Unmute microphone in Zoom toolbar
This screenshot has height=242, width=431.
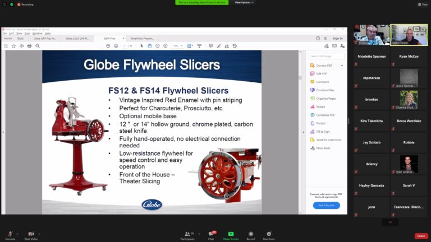pos(10,235)
